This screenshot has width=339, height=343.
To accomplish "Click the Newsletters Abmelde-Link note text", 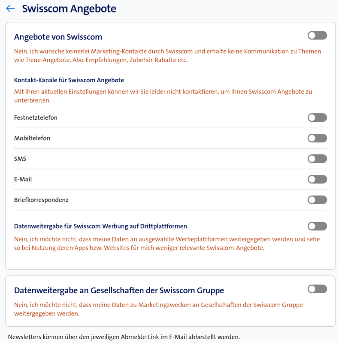I will [x=124, y=337].
